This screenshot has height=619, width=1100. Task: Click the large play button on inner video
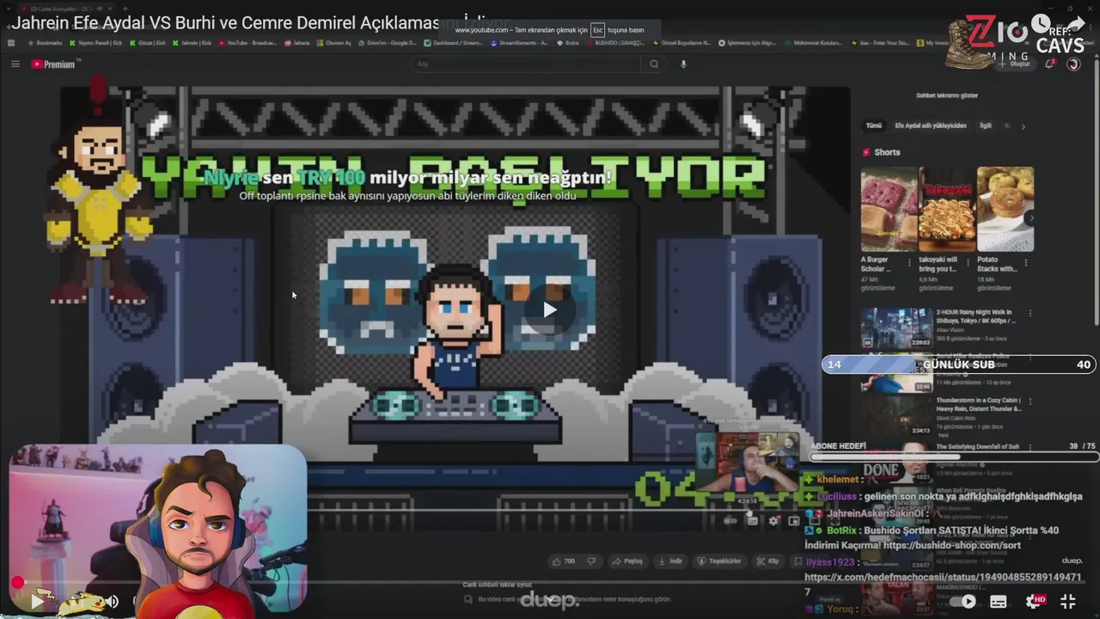(x=550, y=309)
